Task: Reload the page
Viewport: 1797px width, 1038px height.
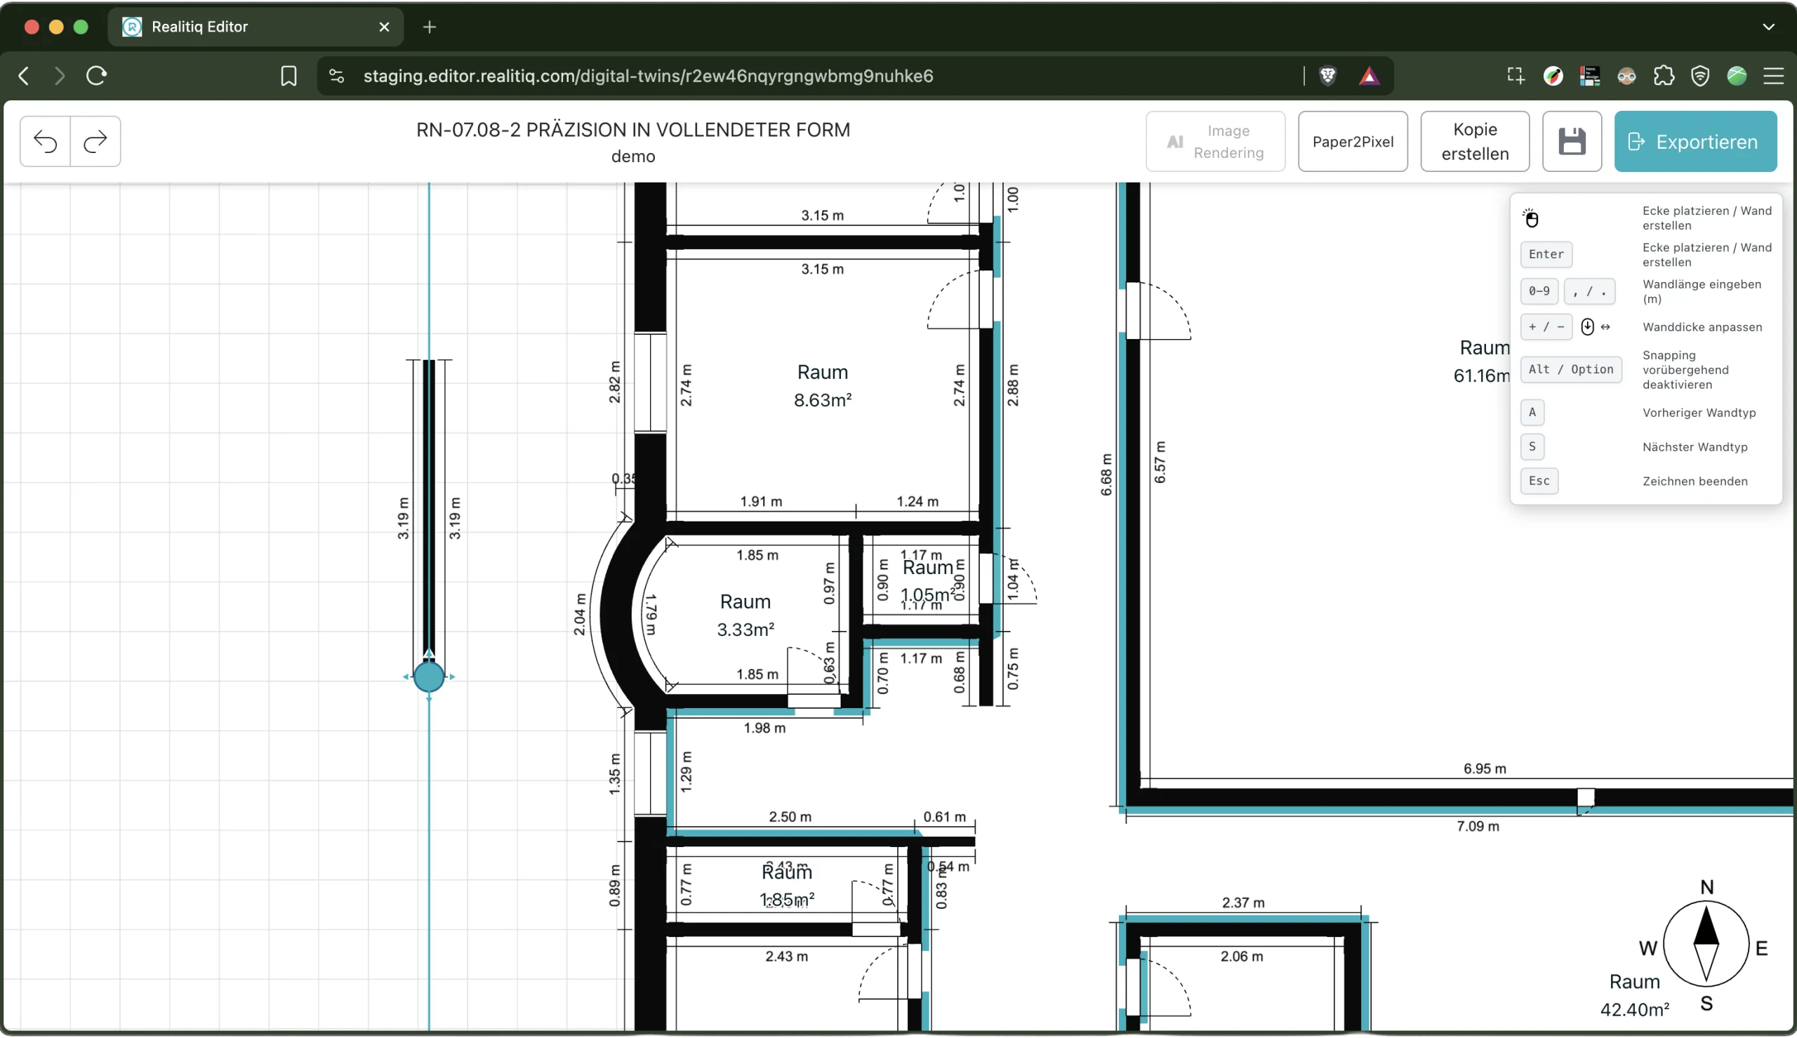Action: pos(96,76)
